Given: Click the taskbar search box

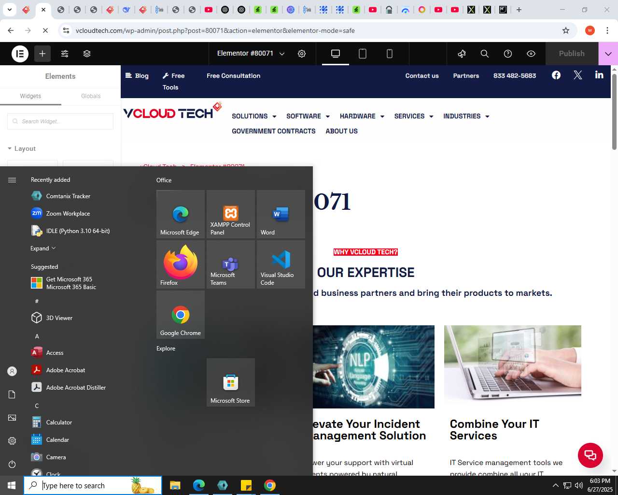Looking at the screenshot, I should coord(93,485).
